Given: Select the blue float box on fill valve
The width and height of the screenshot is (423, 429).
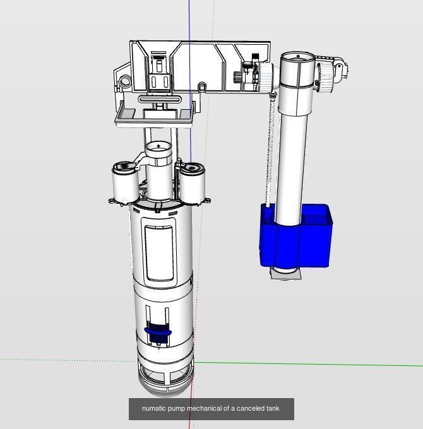Looking at the screenshot, I should point(296,236).
